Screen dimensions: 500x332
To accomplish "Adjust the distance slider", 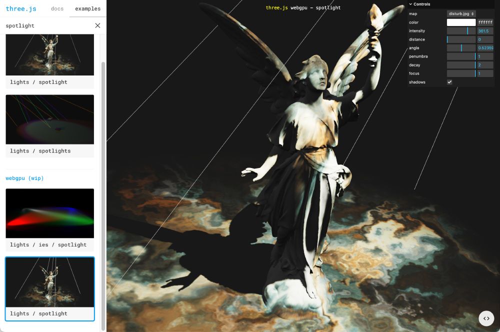I will coord(461,39).
